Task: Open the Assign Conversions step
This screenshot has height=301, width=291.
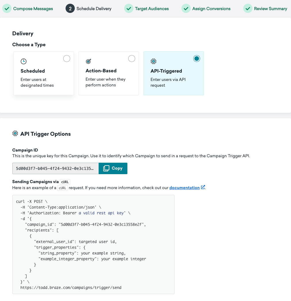Action: click(211, 9)
